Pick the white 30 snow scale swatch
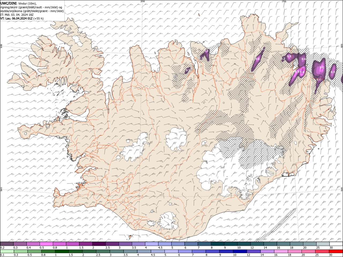The width and height of the screenshot is (343, 257). (x=336, y=244)
